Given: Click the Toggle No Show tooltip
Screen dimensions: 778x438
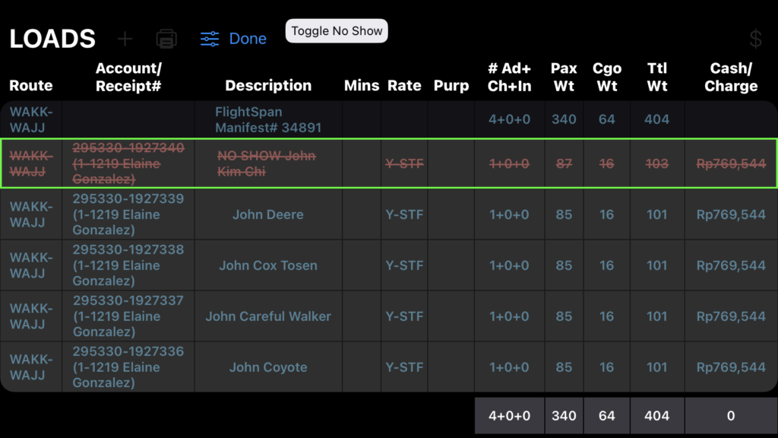Looking at the screenshot, I should tap(337, 31).
